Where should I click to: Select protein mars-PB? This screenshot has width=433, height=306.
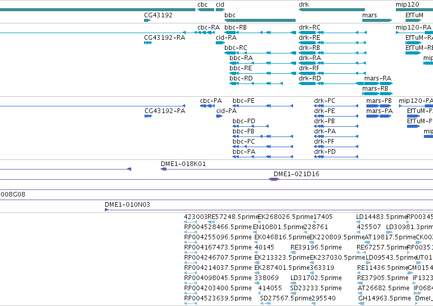click(x=379, y=106)
